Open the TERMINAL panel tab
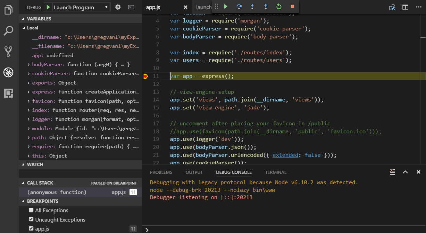426x233 pixels. (x=276, y=172)
